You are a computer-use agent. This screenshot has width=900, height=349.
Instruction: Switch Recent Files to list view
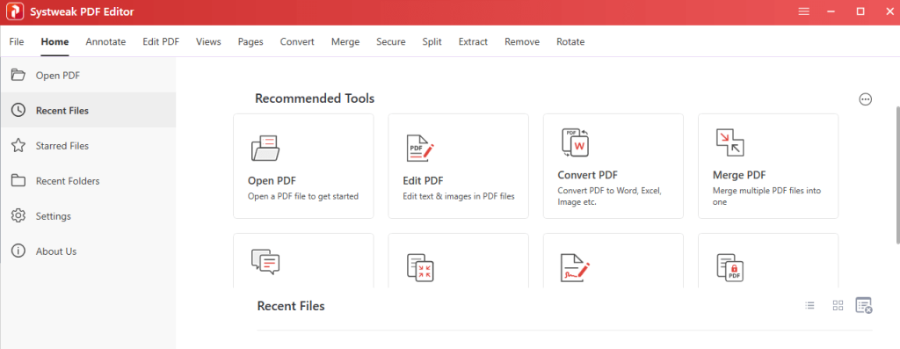[809, 305]
